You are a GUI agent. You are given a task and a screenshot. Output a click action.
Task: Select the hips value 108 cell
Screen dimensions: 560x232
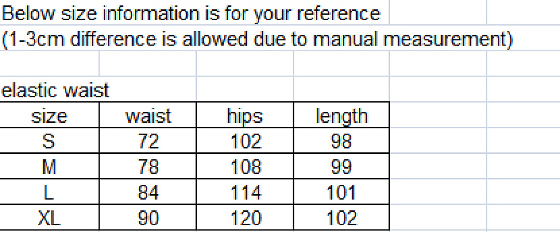tap(245, 166)
